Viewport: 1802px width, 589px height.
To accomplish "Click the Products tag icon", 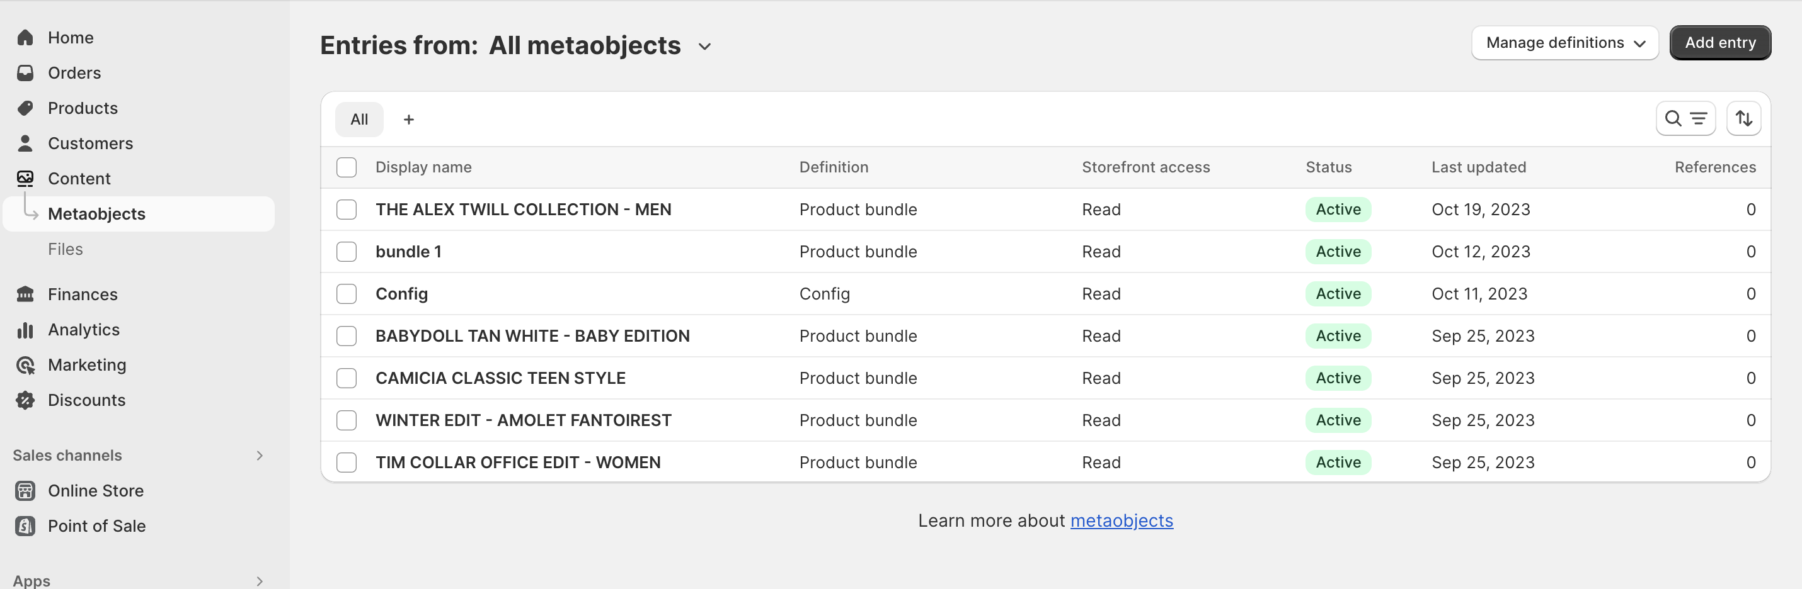I will coord(25,108).
